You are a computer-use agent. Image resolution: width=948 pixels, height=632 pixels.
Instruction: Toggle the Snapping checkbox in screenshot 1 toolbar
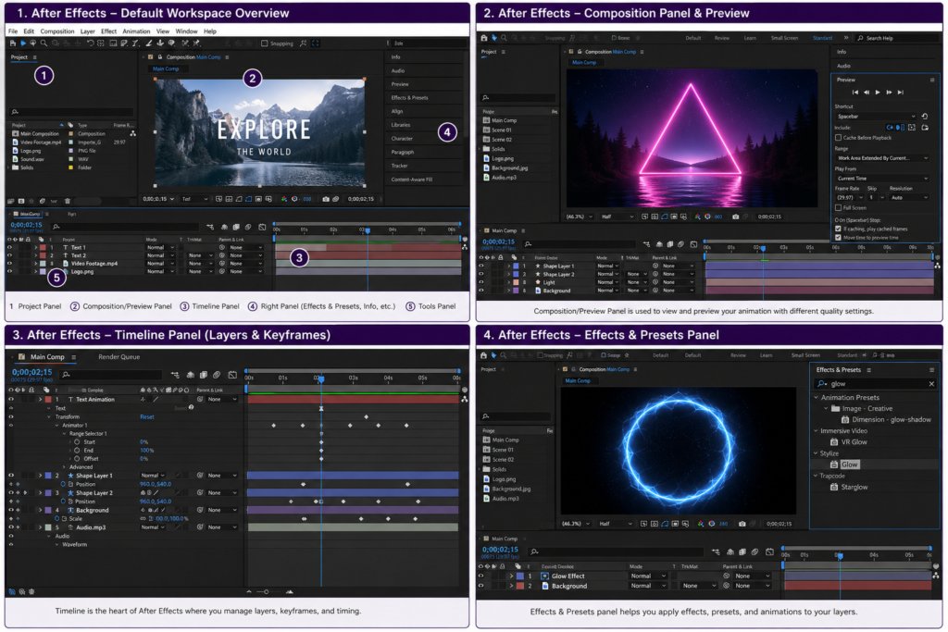click(264, 43)
